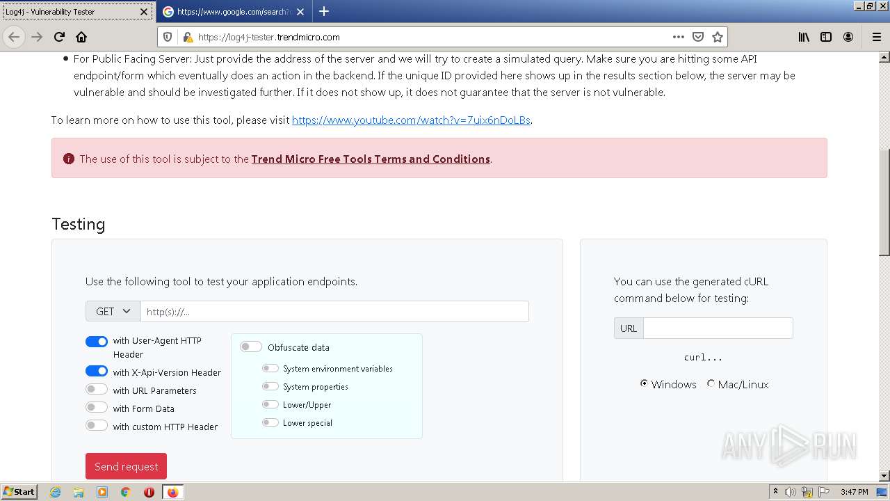Click the http(s):// endpoint input field
Screen dimensions: 890x501
pos(334,311)
